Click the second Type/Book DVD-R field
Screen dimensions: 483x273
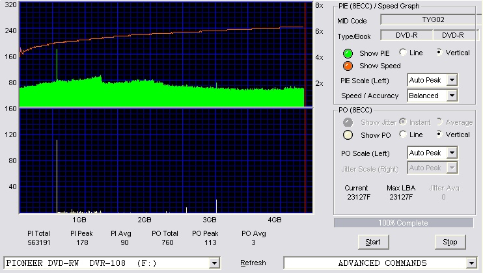[x=456, y=35]
